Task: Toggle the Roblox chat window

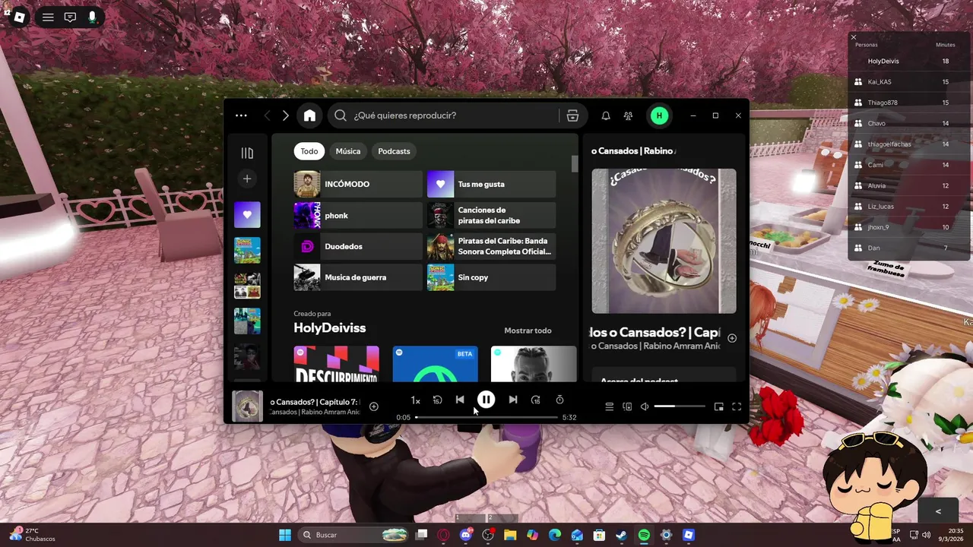Action: tap(70, 17)
